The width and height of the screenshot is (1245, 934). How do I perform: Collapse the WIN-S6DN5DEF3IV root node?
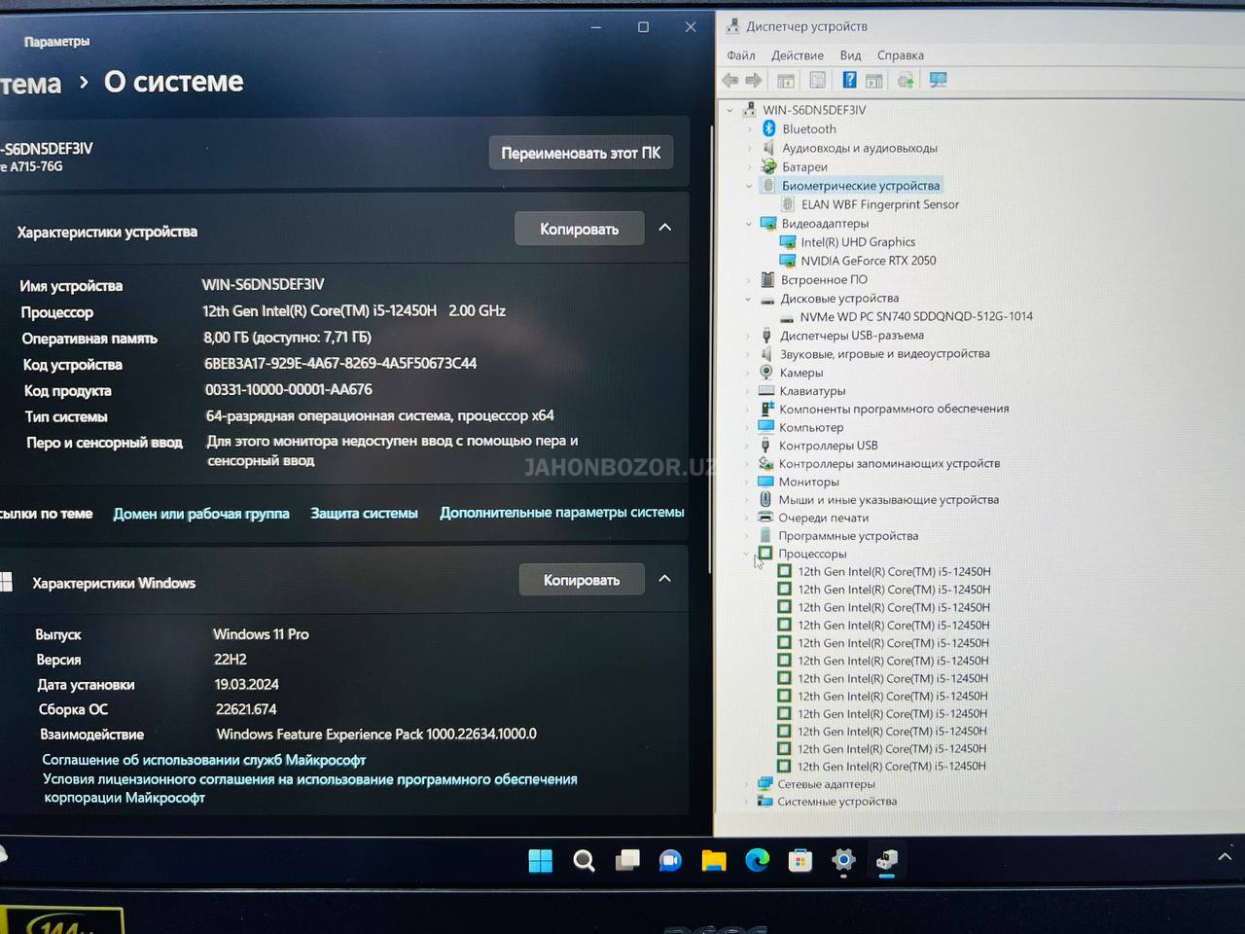click(730, 110)
